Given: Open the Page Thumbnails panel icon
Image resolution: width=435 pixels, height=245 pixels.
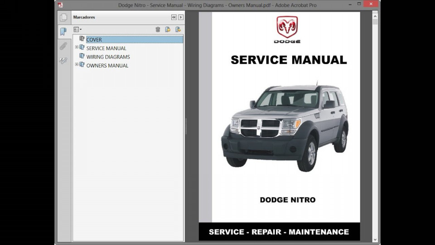Looking at the screenshot, I should 63,18.
